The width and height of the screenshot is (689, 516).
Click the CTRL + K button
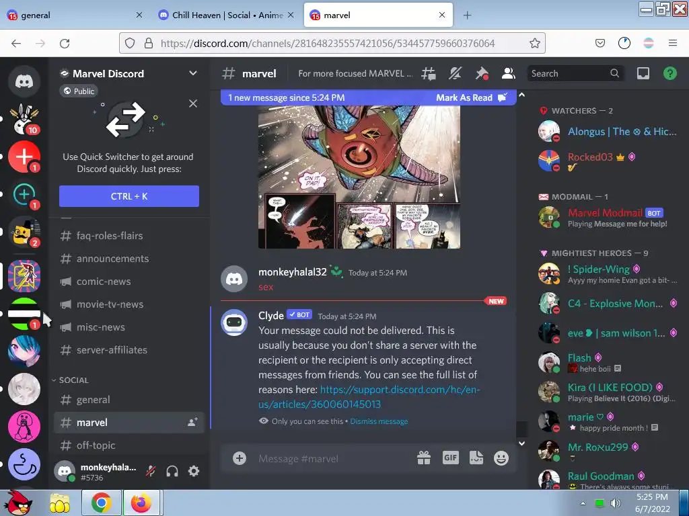coord(129,196)
